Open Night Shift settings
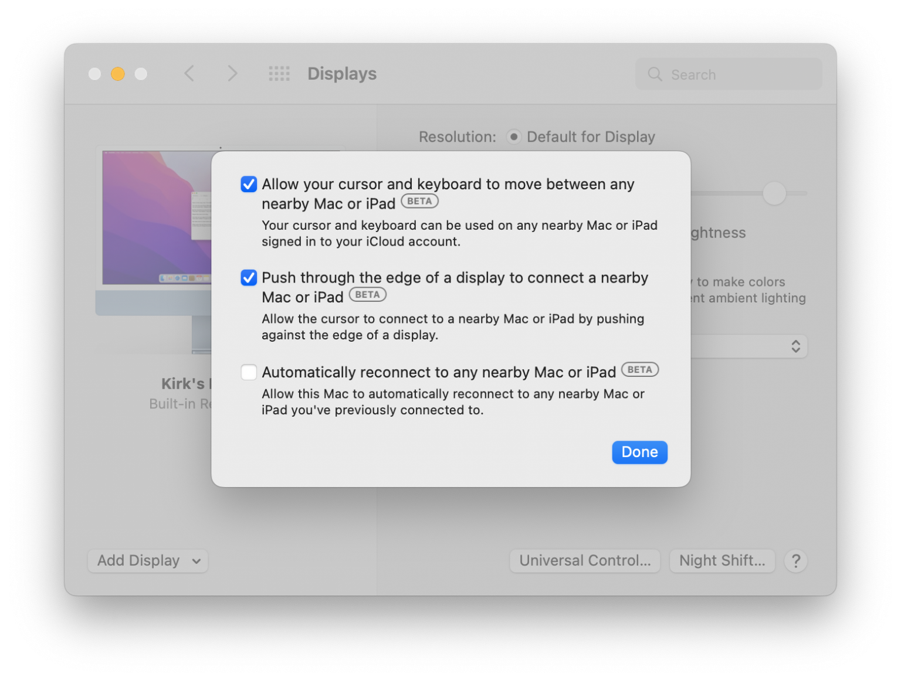This screenshot has height=681, width=901. coord(722,561)
